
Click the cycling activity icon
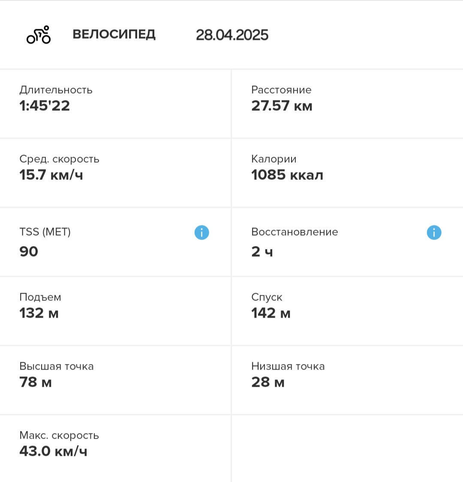pyautogui.click(x=39, y=35)
